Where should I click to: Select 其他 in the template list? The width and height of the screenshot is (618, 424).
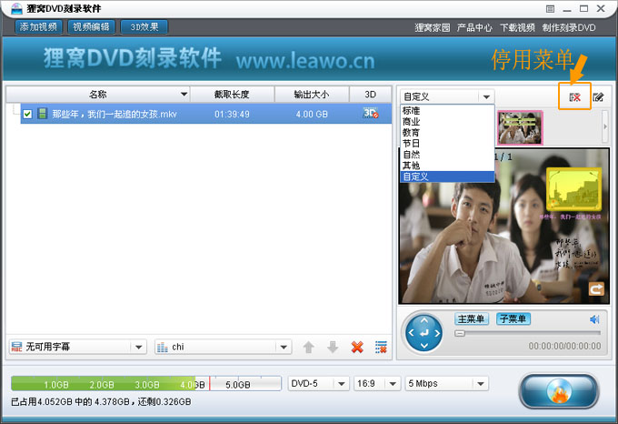447,166
